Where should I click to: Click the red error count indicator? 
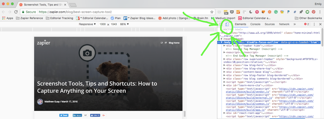point(307,24)
